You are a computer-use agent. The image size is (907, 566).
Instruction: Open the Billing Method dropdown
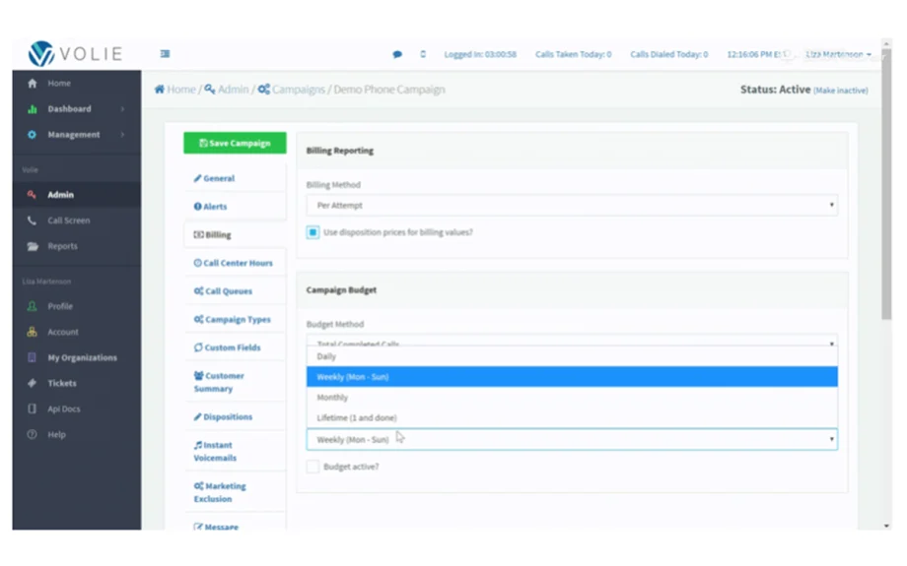(572, 205)
